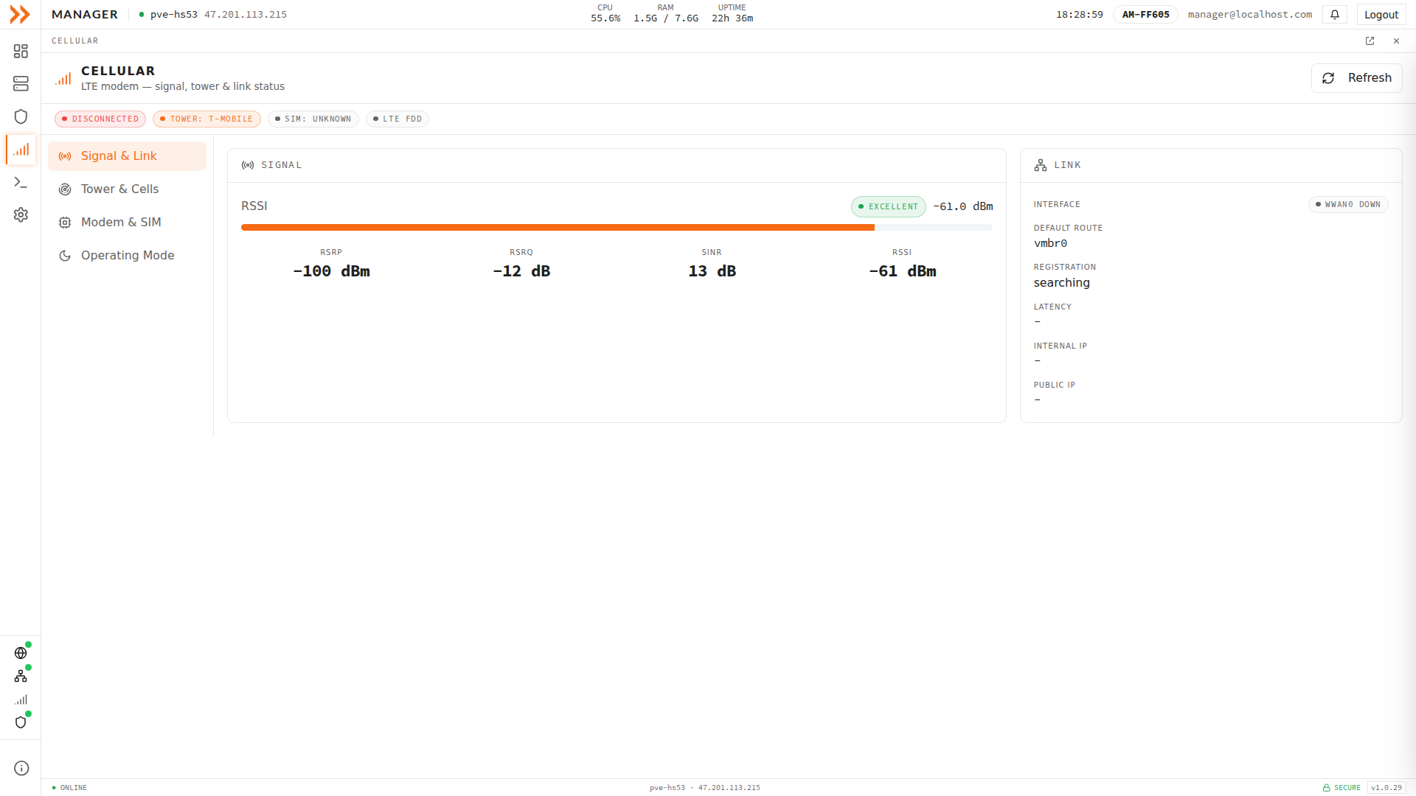
Task: Click the RSRP -100 dBm value
Action: (331, 271)
